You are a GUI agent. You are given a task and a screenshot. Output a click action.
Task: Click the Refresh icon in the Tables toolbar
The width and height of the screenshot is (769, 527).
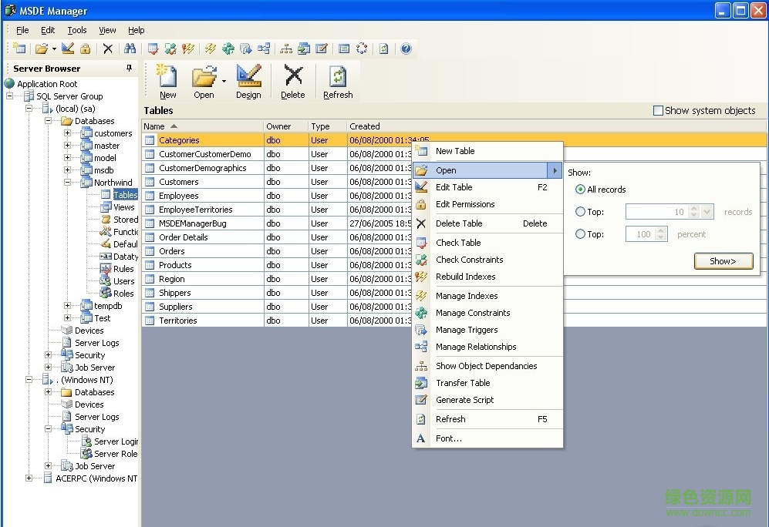[x=337, y=77]
